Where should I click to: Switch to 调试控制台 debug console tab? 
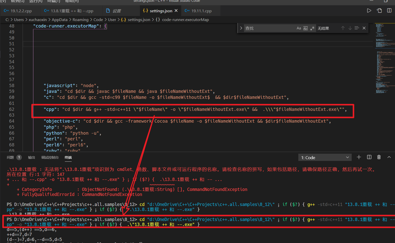[x=50, y=157]
